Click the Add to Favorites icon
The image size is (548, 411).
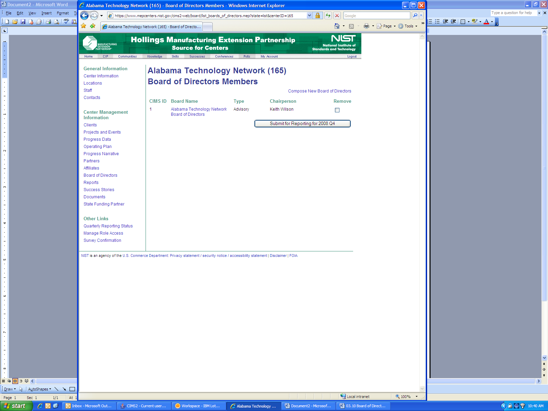(92, 26)
